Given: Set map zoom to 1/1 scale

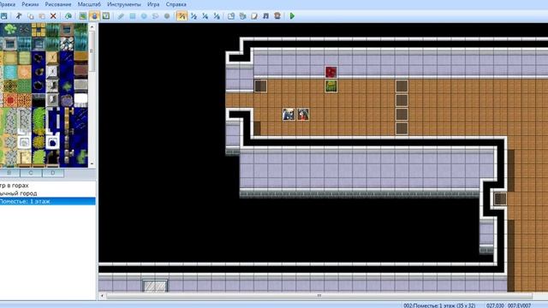Looking at the screenshot, I should coord(182,16).
